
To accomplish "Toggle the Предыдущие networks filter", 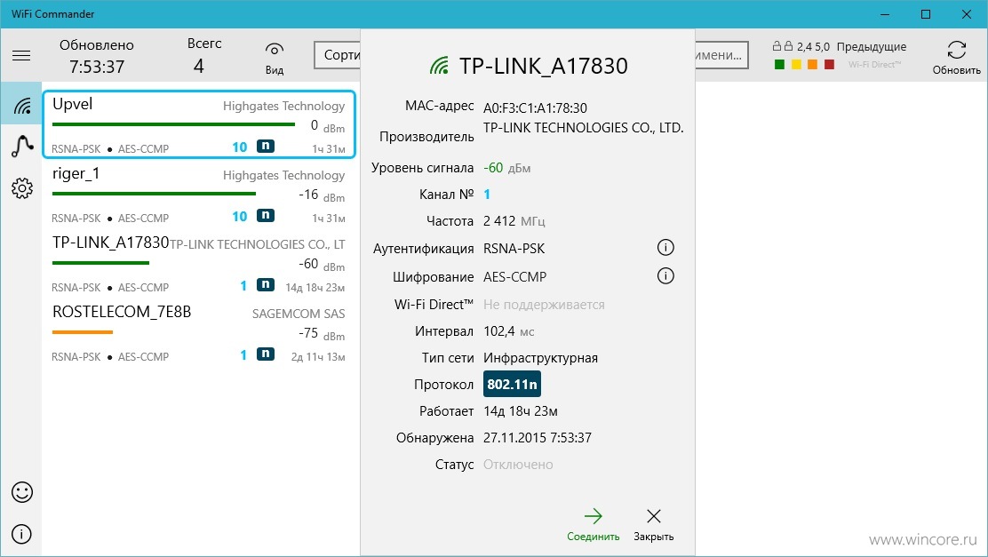I will [872, 46].
